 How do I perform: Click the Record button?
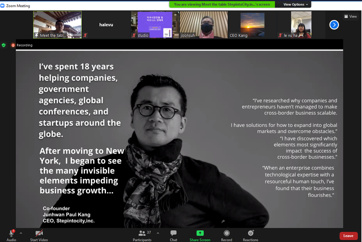coord(227,234)
